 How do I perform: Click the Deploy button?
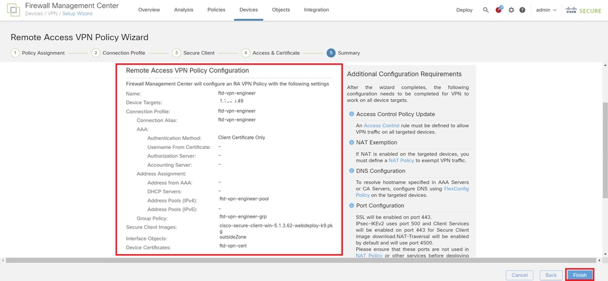(x=464, y=10)
